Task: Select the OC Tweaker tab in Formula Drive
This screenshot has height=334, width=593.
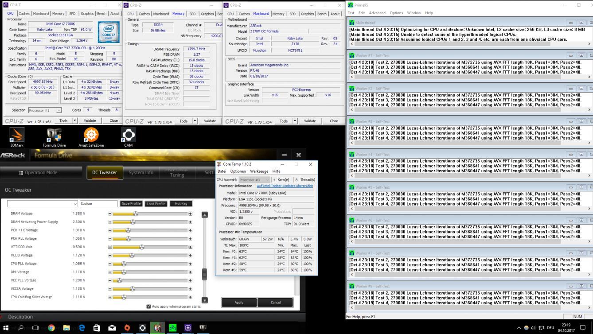Action: point(105,173)
